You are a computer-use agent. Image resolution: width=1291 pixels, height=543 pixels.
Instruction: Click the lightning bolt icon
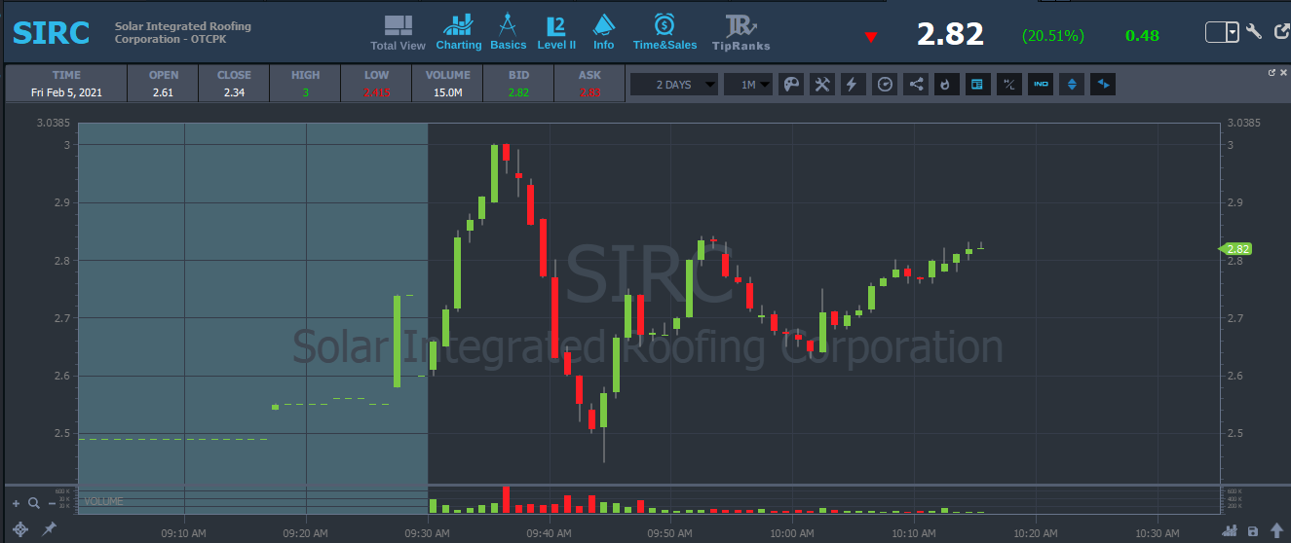852,85
